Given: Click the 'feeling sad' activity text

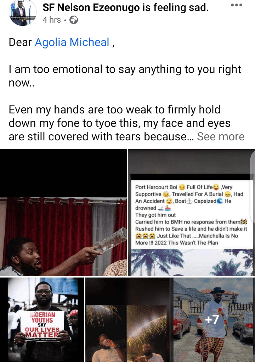Looking at the screenshot, I should click(175, 7).
